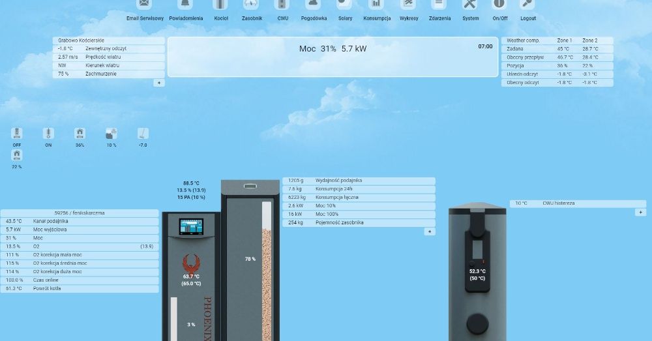The width and height of the screenshot is (652, 341).
Task: Open the Zasobnik hopper icon
Action: click(251, 4)
